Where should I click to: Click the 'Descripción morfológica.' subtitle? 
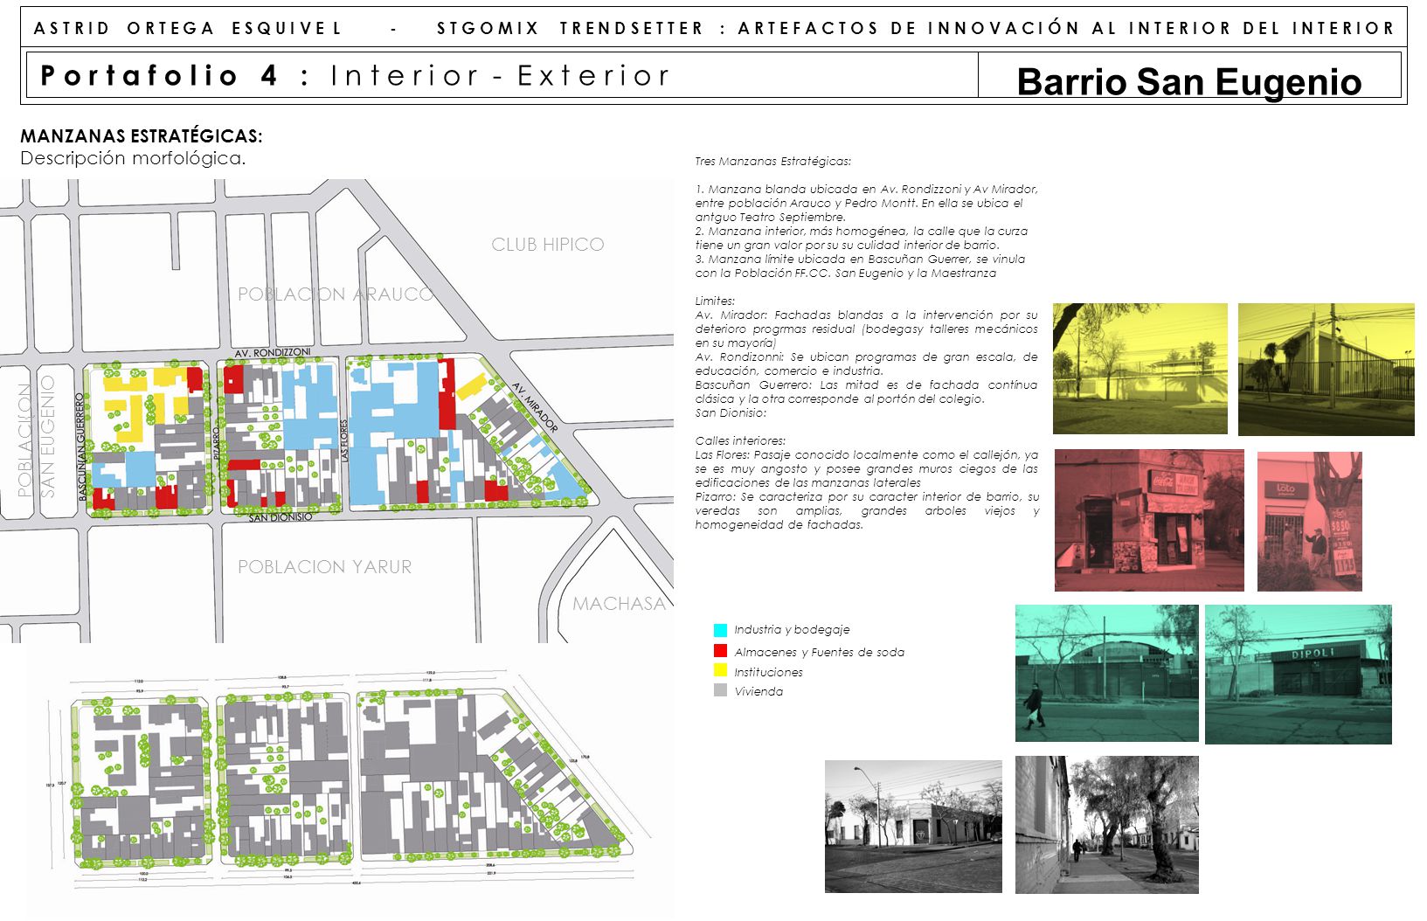pyautogui.click(x=133, y=158)
